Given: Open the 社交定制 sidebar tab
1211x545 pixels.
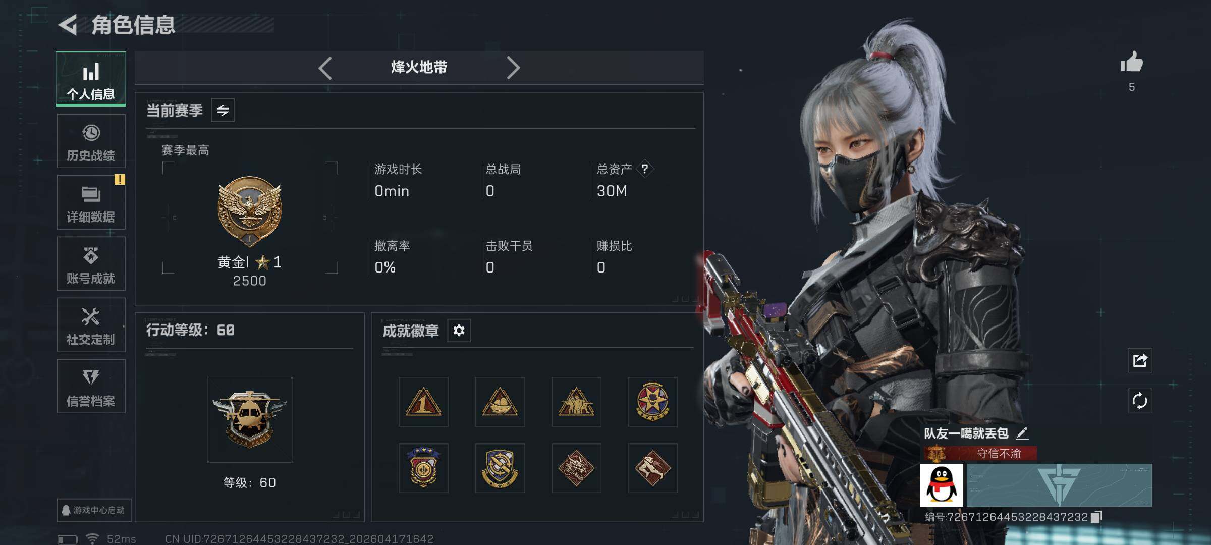Looking at the screenshot, I should click(x=91, y=325).
